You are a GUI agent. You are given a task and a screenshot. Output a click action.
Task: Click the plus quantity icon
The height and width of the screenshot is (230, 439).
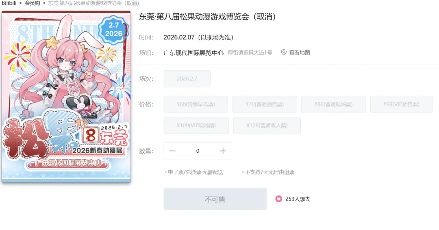click(223, 151)
